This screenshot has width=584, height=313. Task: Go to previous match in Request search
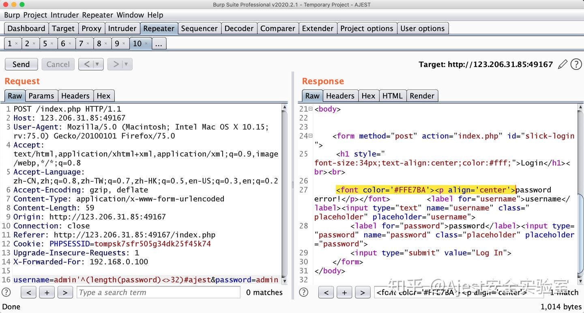coord(28,292)
